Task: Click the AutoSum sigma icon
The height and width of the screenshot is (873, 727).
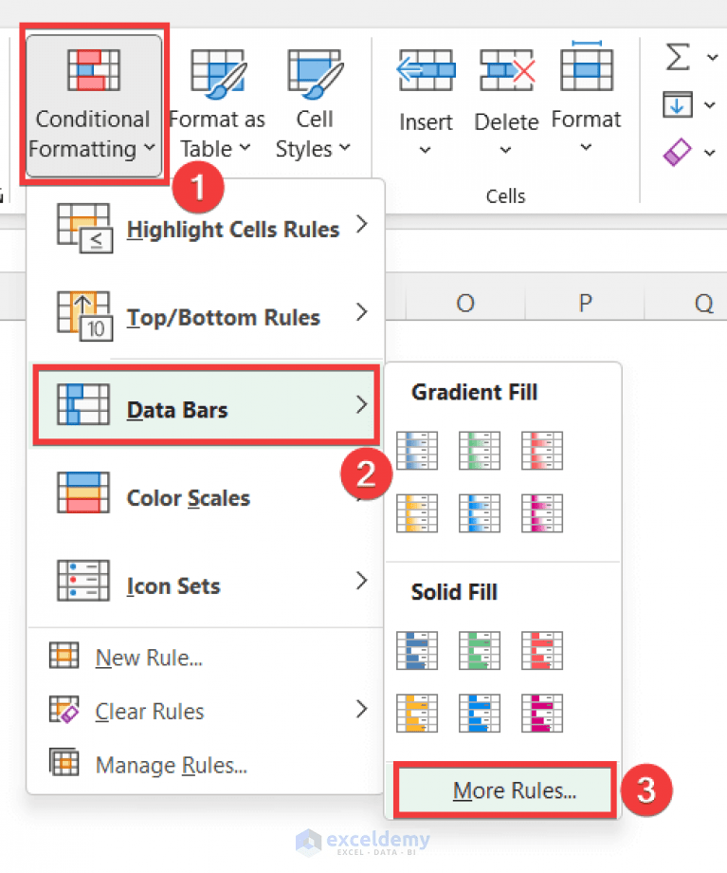Action: [676, 57]
